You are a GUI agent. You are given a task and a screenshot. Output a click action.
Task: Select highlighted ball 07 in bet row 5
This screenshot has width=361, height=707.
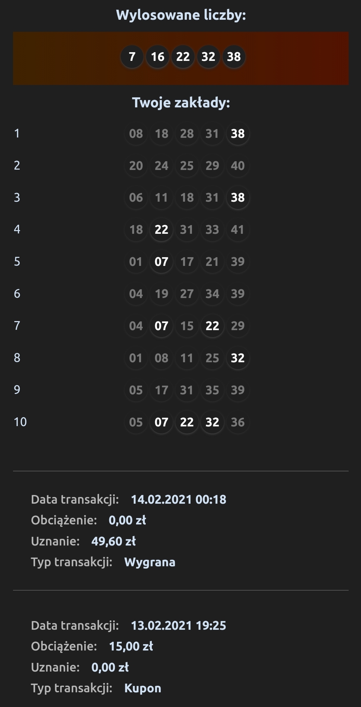pyautogui.click(x=161, y=262)
